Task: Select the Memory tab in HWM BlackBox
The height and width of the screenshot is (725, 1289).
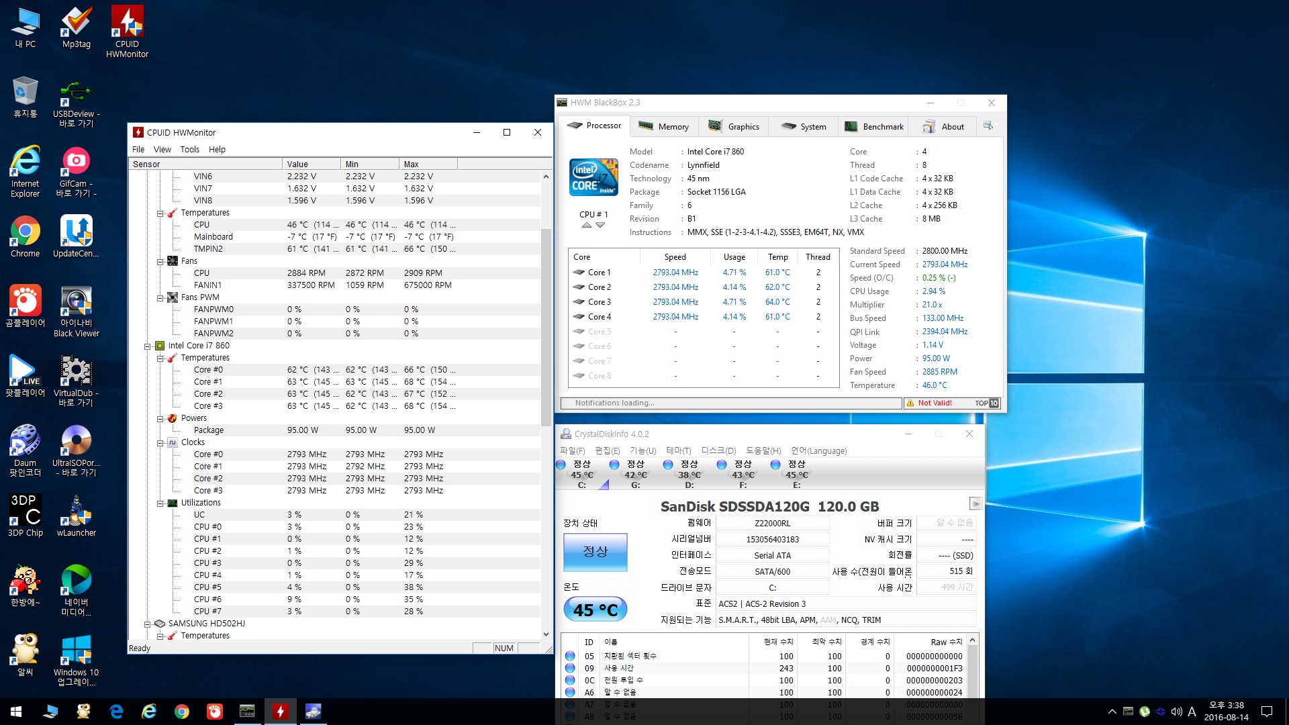Action: click(673, 126)
